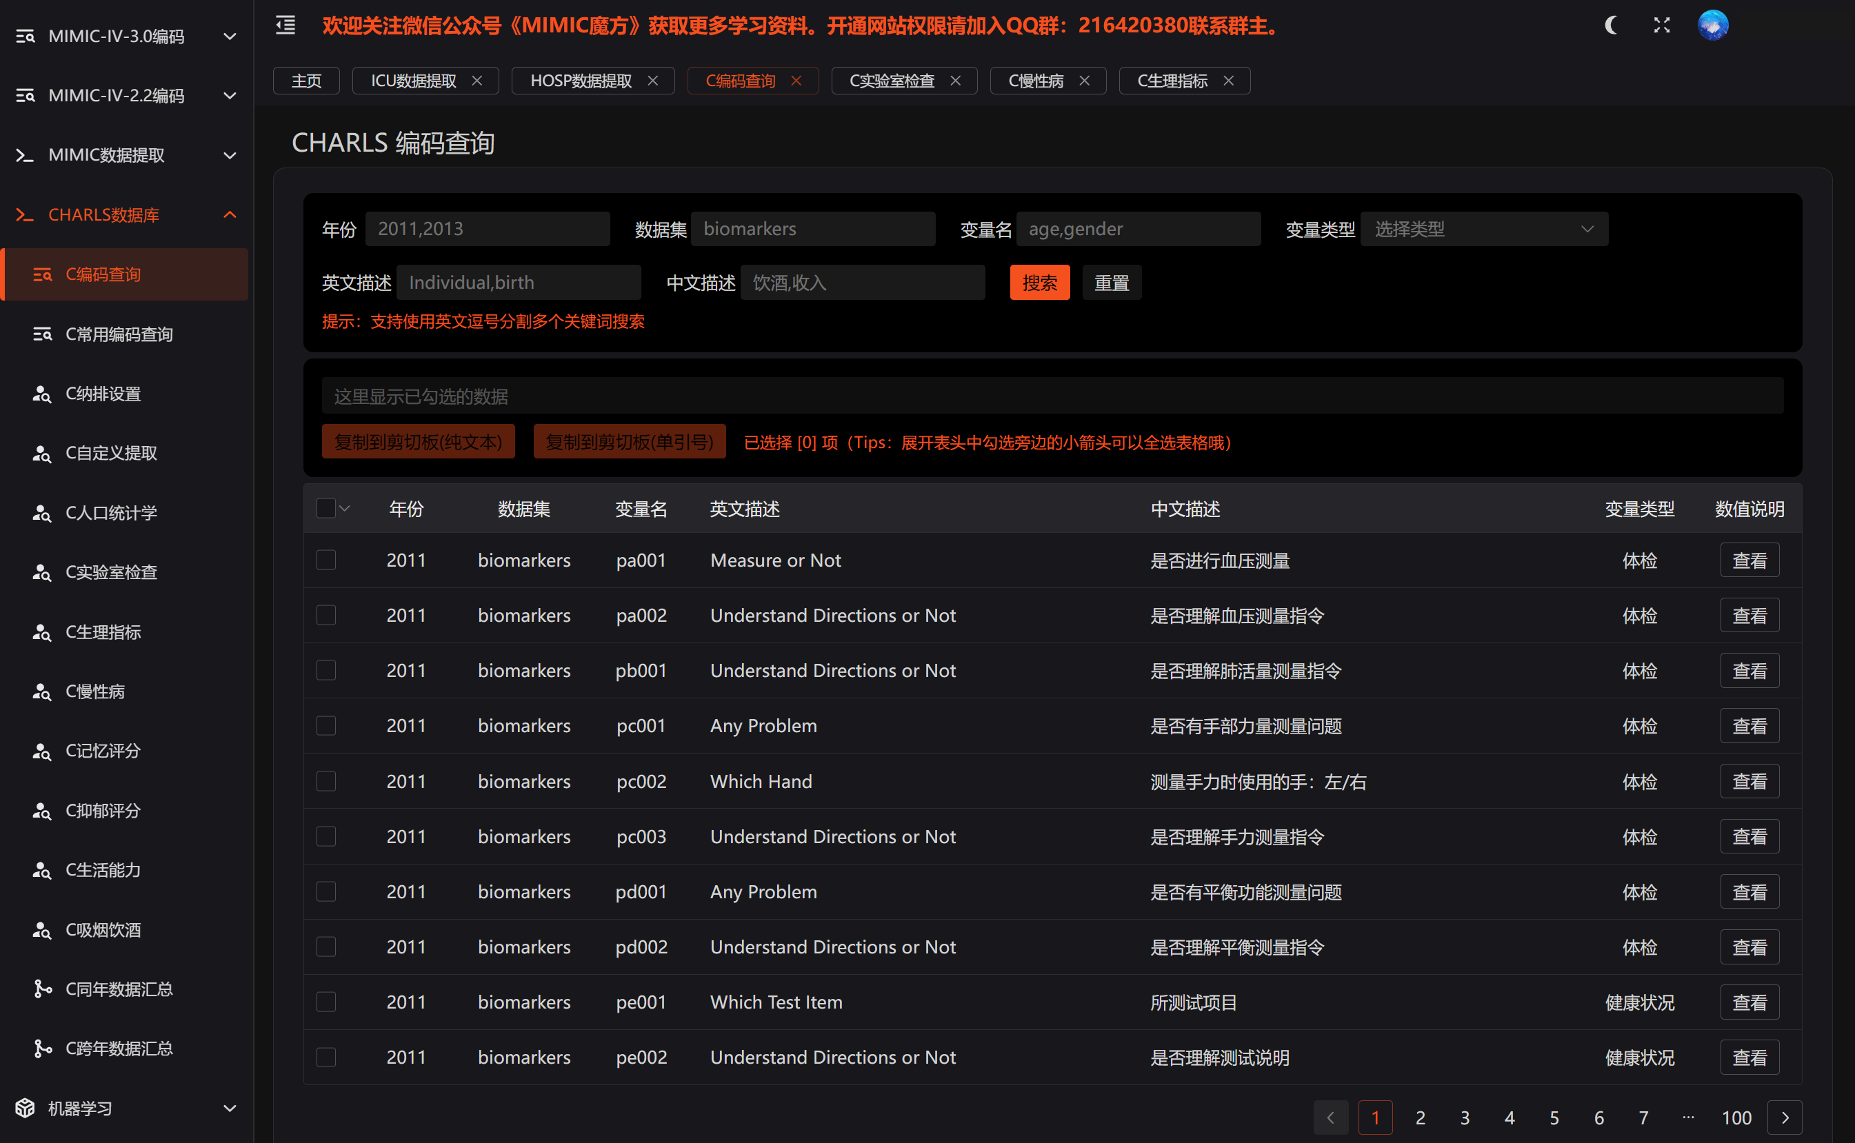The height and width of the screenshot is (1143, 1855).
Task: Open C同年数据汇总 in sidebar
Action: click(x=119, y=989)
